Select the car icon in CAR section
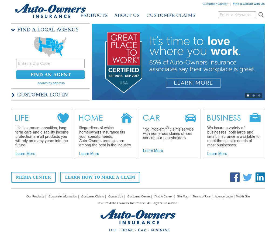This screenshot has height=238, width=276. point(191,118)
